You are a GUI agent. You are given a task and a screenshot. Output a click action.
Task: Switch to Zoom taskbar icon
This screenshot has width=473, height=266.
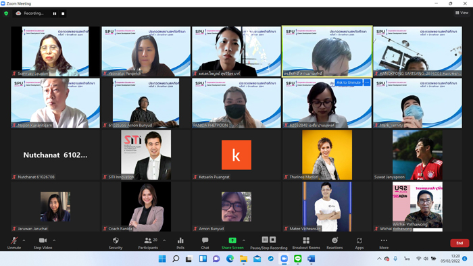(x=284, y=259)
